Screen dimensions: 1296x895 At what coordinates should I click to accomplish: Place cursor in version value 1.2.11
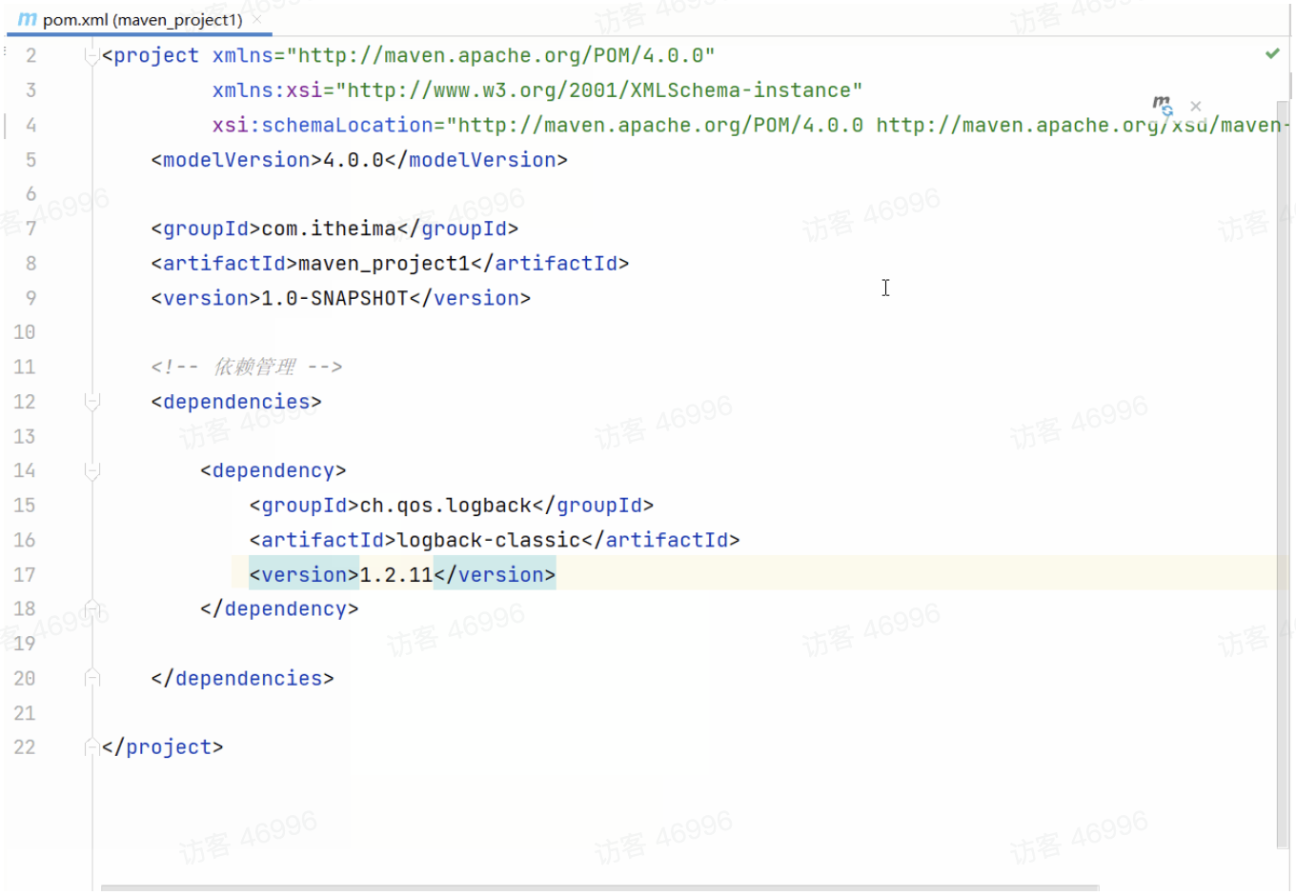[395, 575]
